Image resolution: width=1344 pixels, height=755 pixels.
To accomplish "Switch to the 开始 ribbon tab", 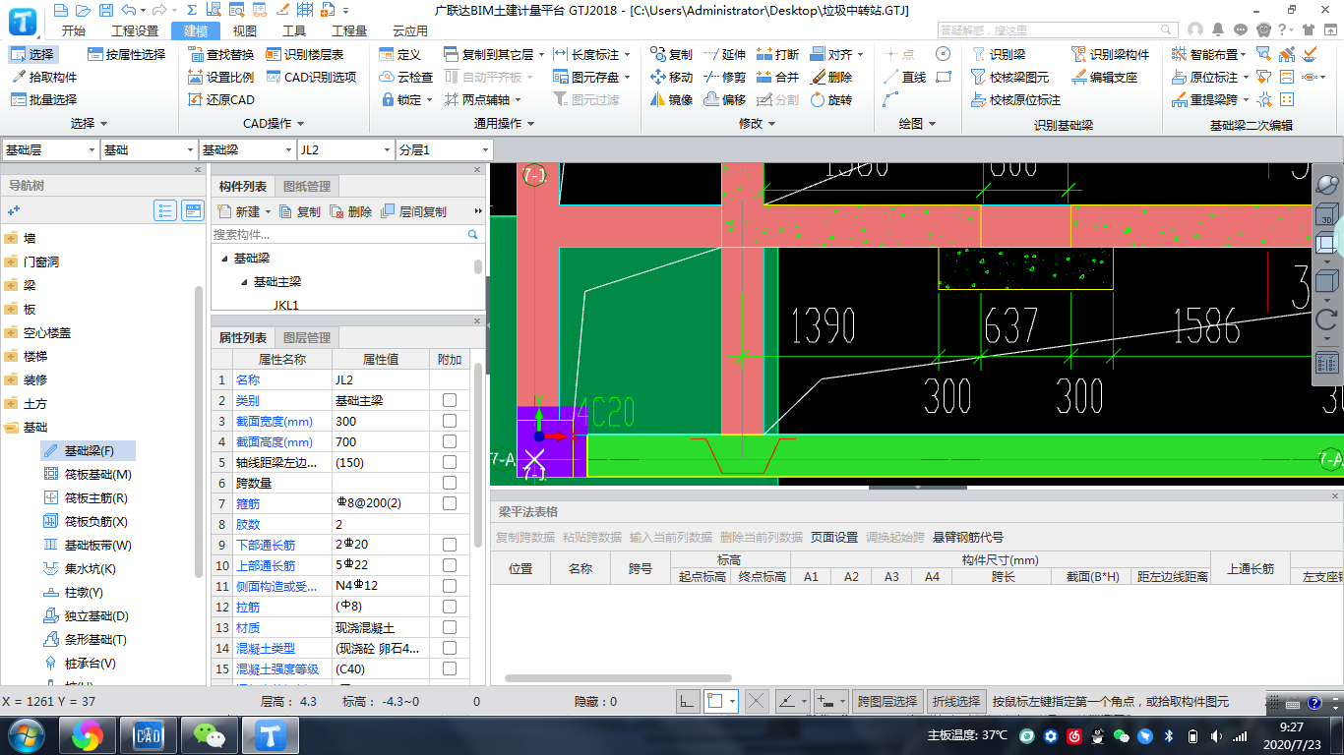I will click(73, 30).
